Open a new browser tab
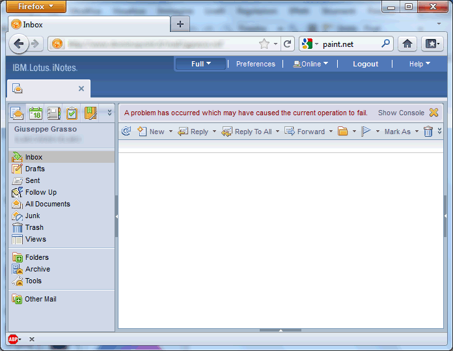453x351 pixels. [180, 24]
